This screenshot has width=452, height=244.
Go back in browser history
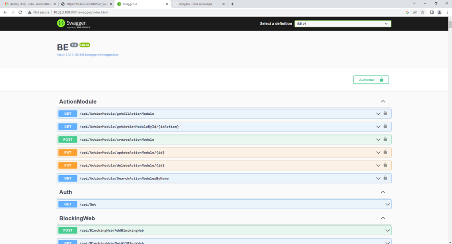point(5,12)
